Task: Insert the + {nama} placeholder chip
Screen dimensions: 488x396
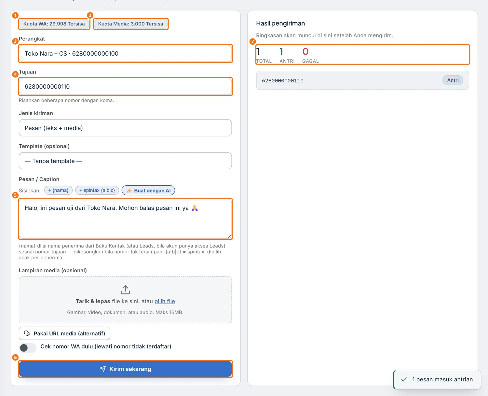Action: pos(58,190)
